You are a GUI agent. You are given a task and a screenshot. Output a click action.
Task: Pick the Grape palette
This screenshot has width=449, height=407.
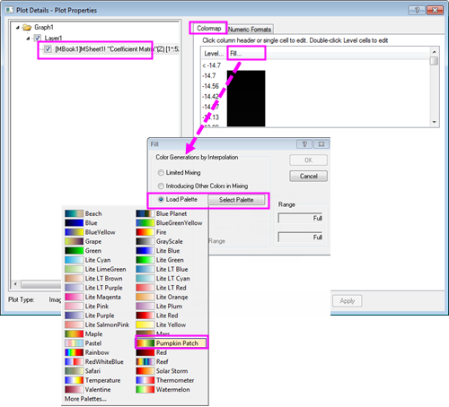pyautogui.click(x=84, y=241)
